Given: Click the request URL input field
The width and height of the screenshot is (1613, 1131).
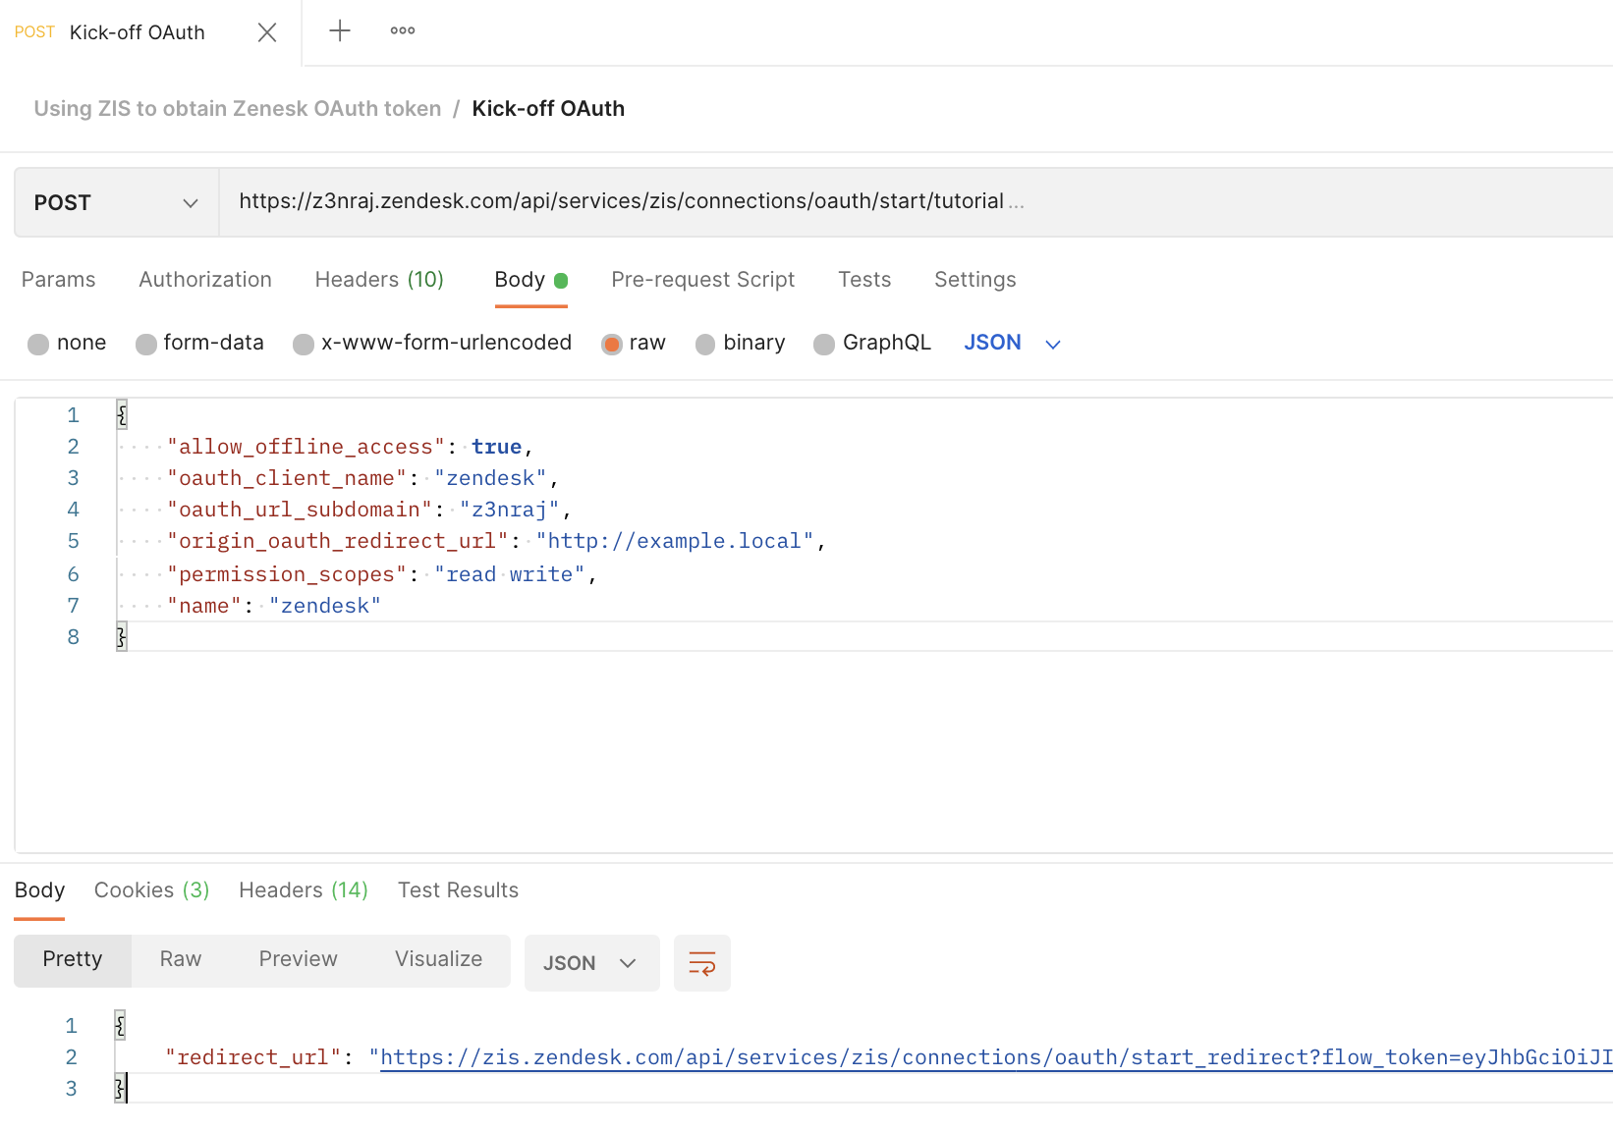Looking at the screenshot, I should point(916,202).
